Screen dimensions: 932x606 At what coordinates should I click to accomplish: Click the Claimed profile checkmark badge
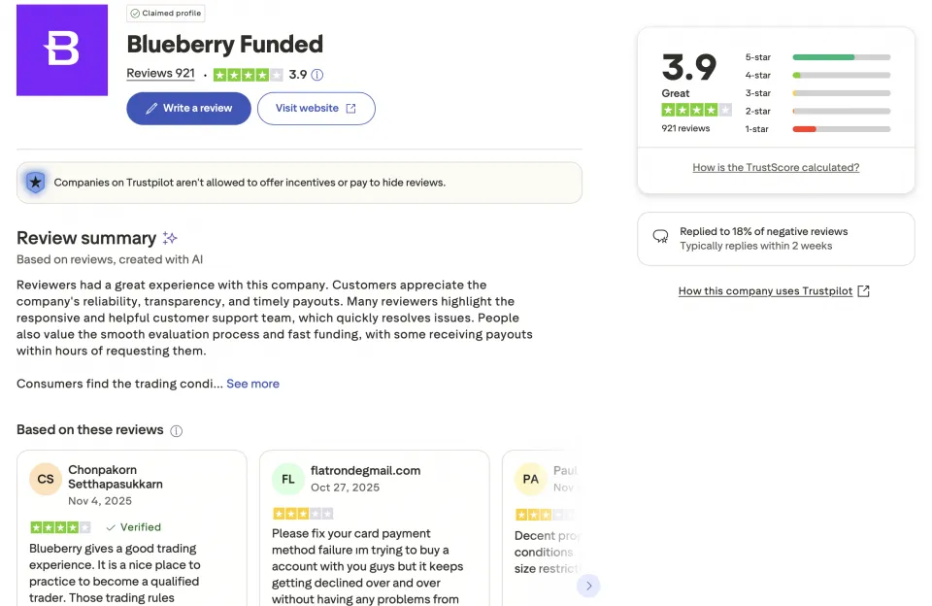pyautogui.click(x=136, y=13)
